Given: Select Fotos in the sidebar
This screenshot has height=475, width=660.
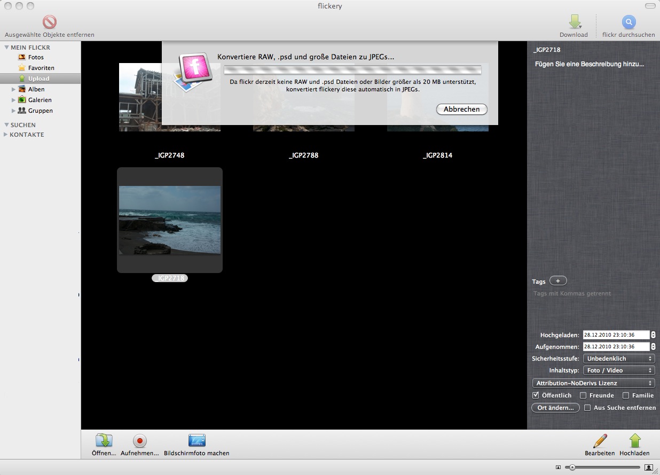Looking at the screenshot, I should [36, 57].
